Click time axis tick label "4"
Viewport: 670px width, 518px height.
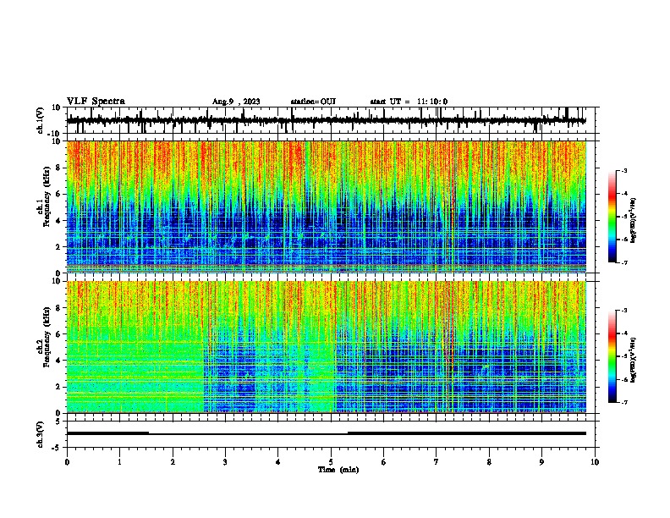(x=278, y=462)
